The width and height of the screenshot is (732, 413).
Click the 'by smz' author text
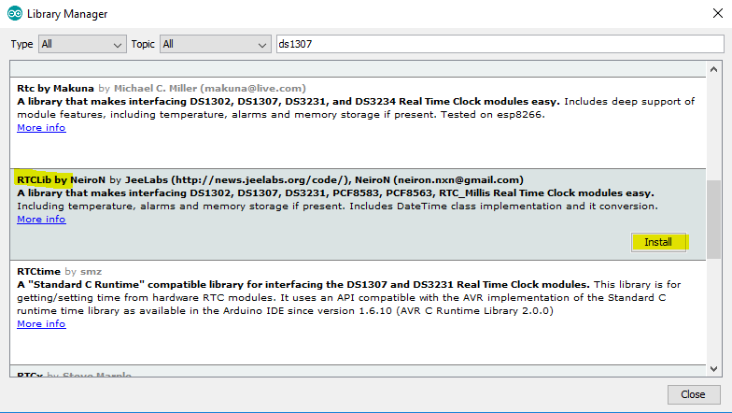pos(83,271)
